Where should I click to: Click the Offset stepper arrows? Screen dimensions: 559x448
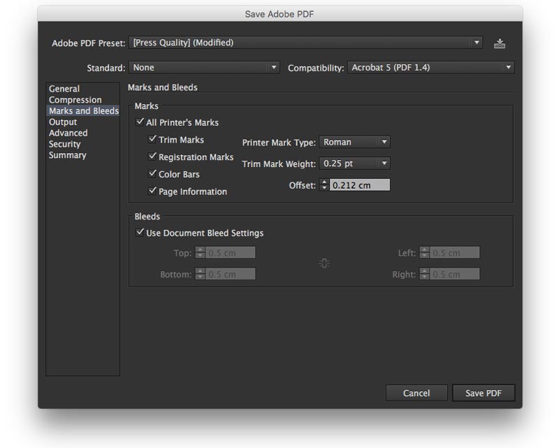click(324, 185)
